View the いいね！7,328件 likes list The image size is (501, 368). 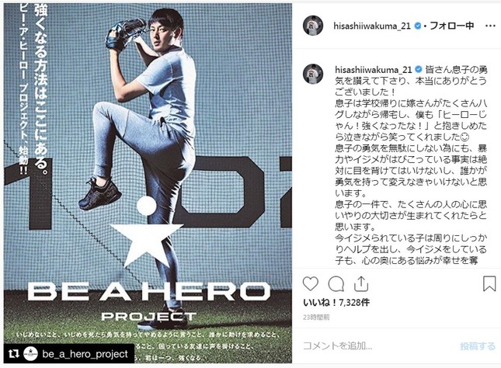(x=336, y=302)
